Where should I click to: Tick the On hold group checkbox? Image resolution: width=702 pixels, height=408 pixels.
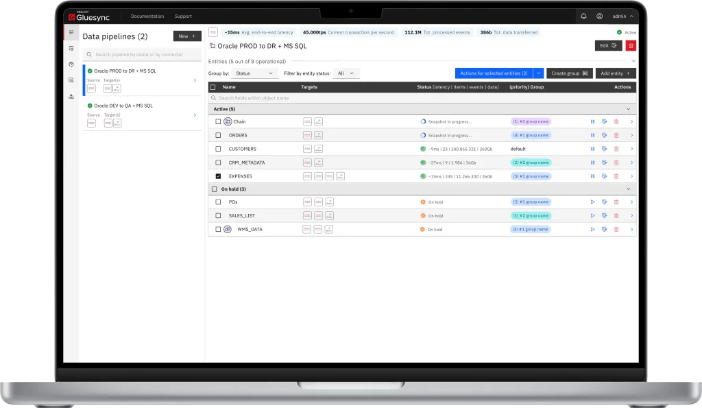click(x=214, y=189)
